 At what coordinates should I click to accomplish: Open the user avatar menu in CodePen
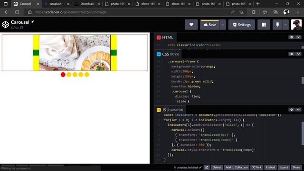(296, 25)
